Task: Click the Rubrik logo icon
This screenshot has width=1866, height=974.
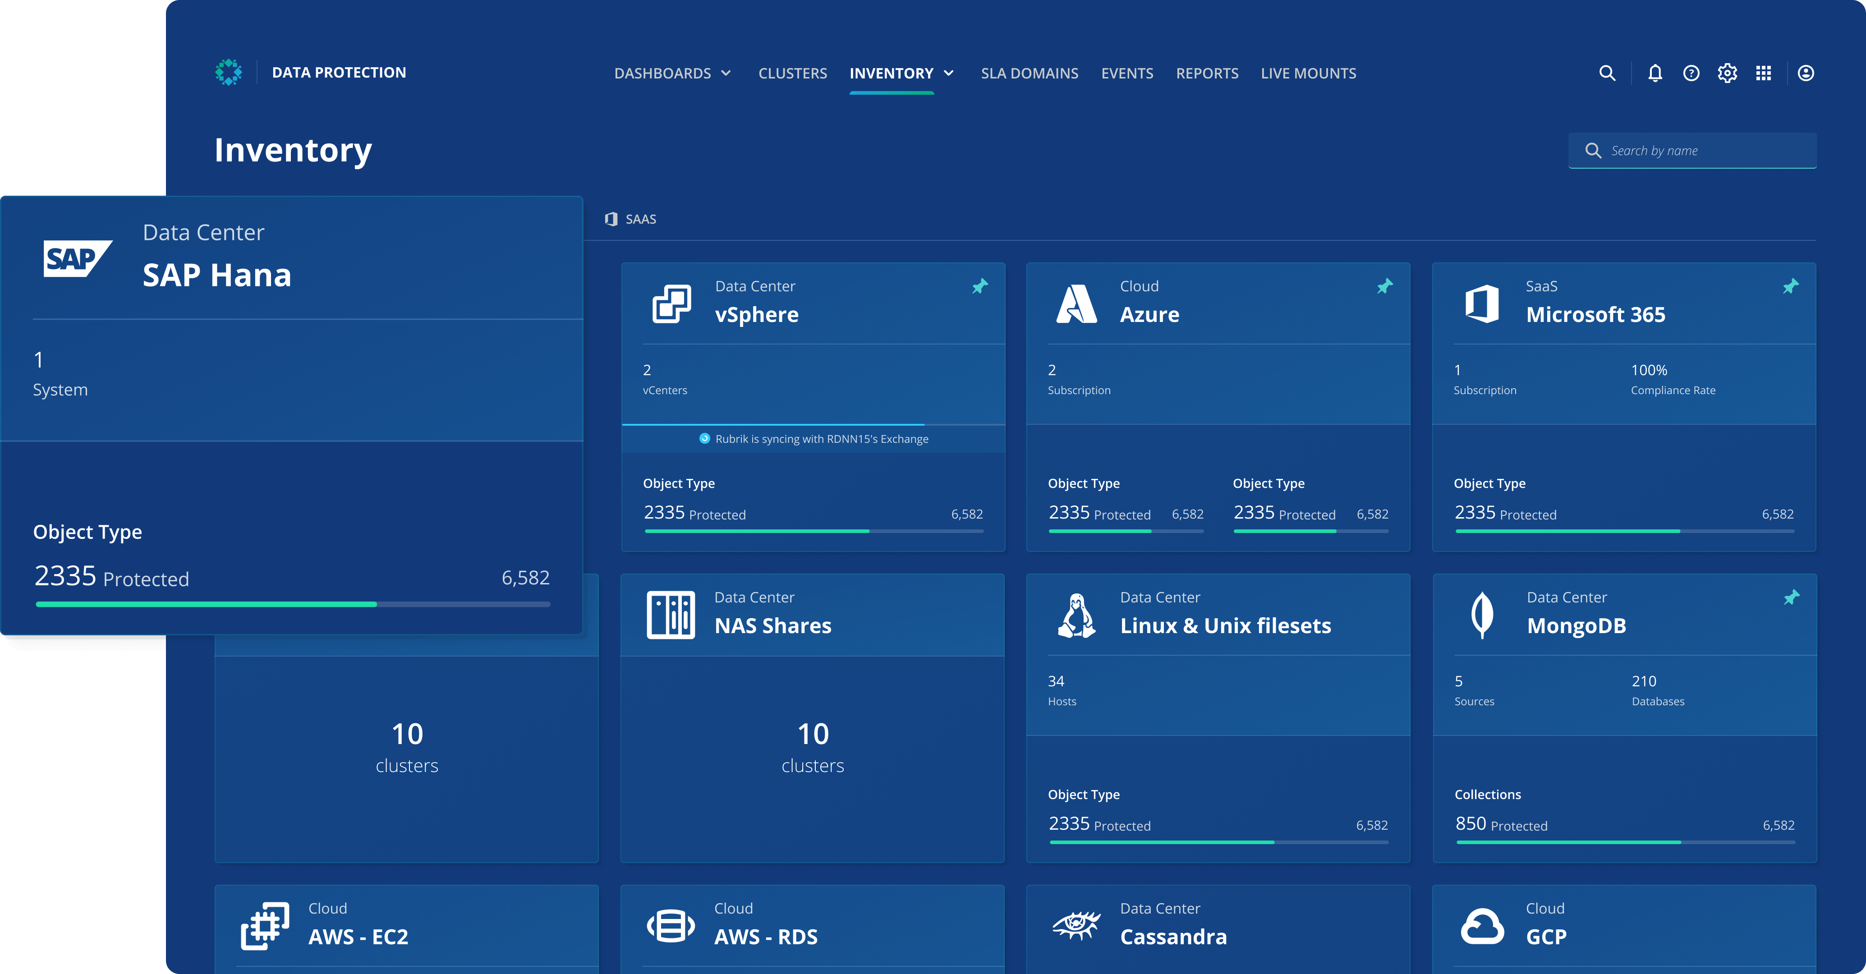Action: 229,73
